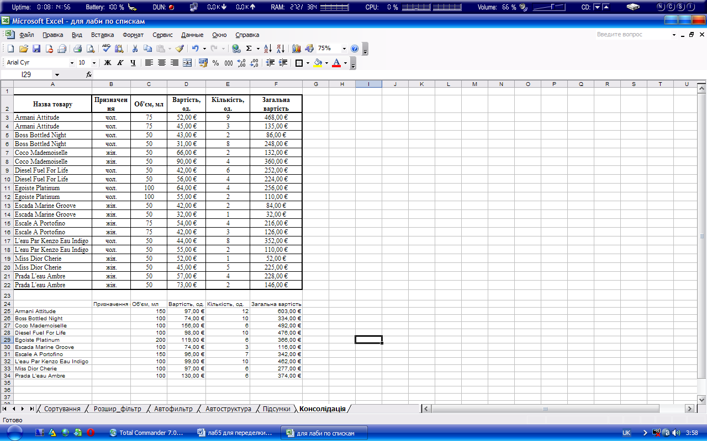The image size is (707, 441).
Task: Show the Drawing toolbar
Action: coord(309,49)
